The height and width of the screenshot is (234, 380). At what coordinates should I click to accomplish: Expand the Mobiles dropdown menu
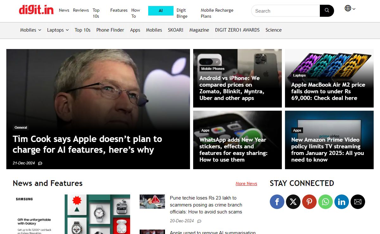tap(31, 30)
